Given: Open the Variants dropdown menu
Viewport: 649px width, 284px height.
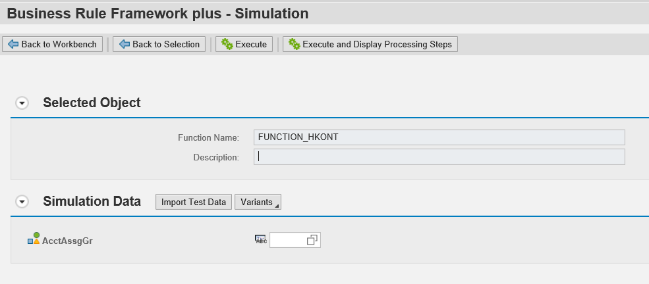Looking at the screenshot, I should tap(258, 202).
